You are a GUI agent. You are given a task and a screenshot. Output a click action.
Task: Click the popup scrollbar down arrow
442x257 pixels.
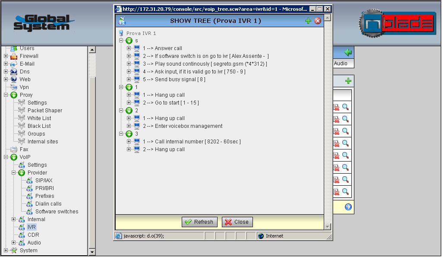click(x=327, y=226)
